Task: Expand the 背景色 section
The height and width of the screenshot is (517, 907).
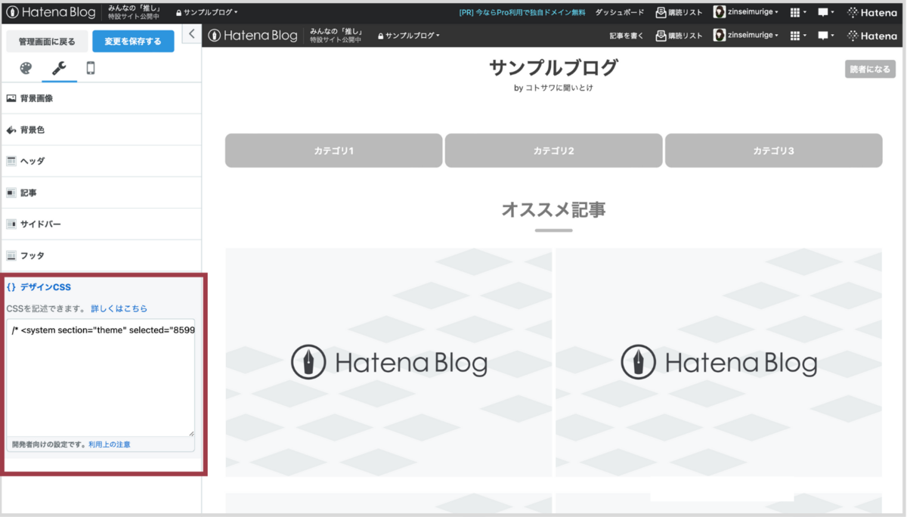Action: (101, 130)
